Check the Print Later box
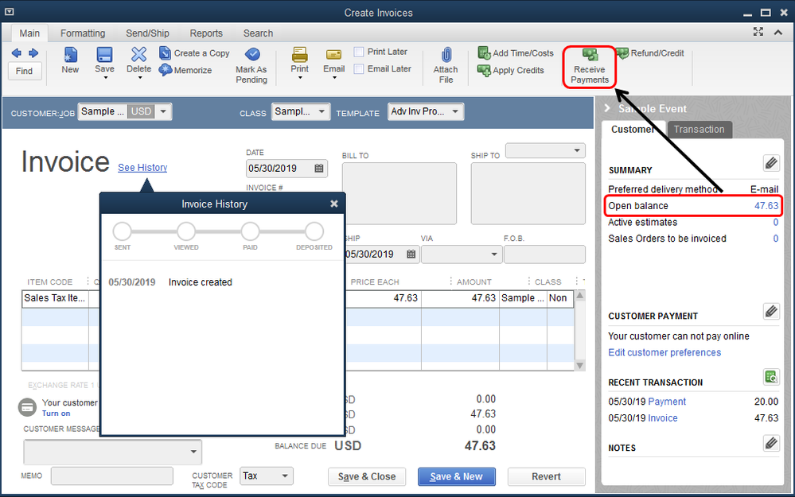This screenshot has height=497, width=795. click(359, 52)
